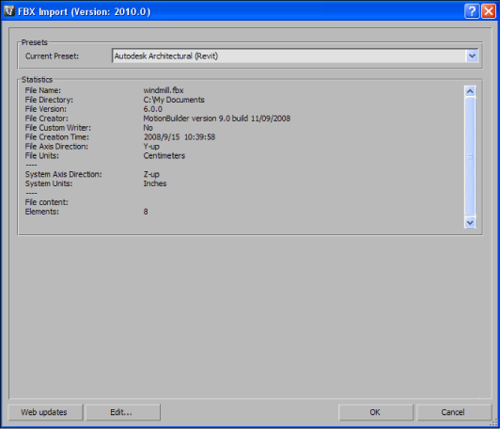Cancel the FBX import
This screenshot has height=429, width=500.
[452, 412]
